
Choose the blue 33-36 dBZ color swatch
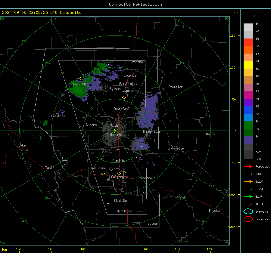point(248,110)
